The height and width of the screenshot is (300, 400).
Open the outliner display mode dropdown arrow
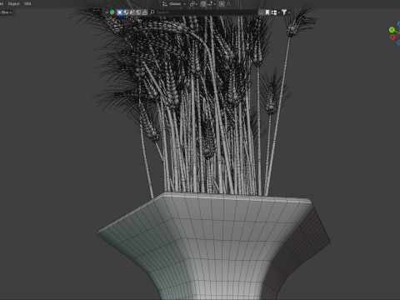pyautogui.click(x=107, y=12)
